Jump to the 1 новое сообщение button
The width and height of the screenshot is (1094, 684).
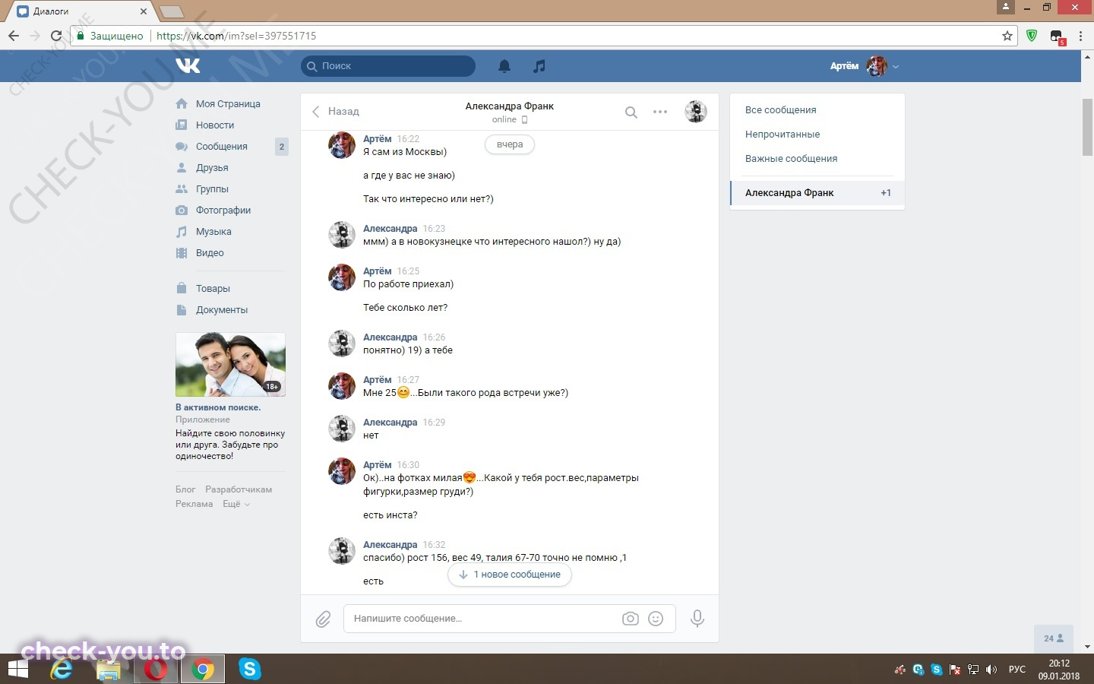[x=510, y=575]
